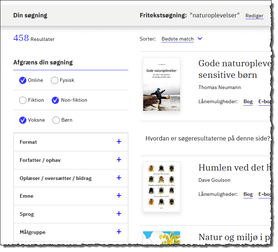Toggle the Voksne audience filter
Viewport: 278px width, 252px height.
(x=23, y=120)
